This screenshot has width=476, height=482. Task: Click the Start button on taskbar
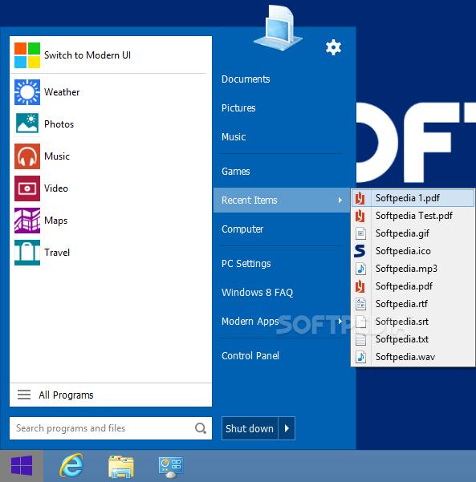click(22, 466)
